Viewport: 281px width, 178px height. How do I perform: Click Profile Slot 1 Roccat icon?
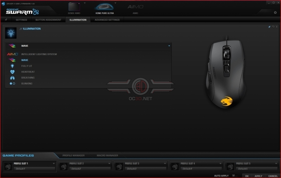click(8, 166)
